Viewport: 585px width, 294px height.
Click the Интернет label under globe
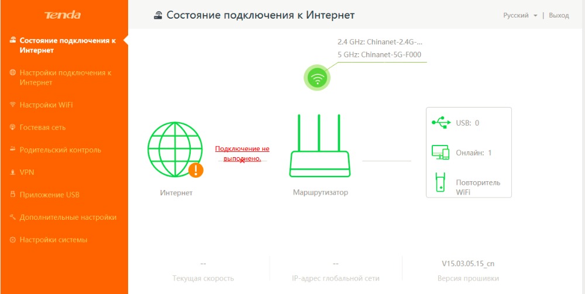click(176, 193)
